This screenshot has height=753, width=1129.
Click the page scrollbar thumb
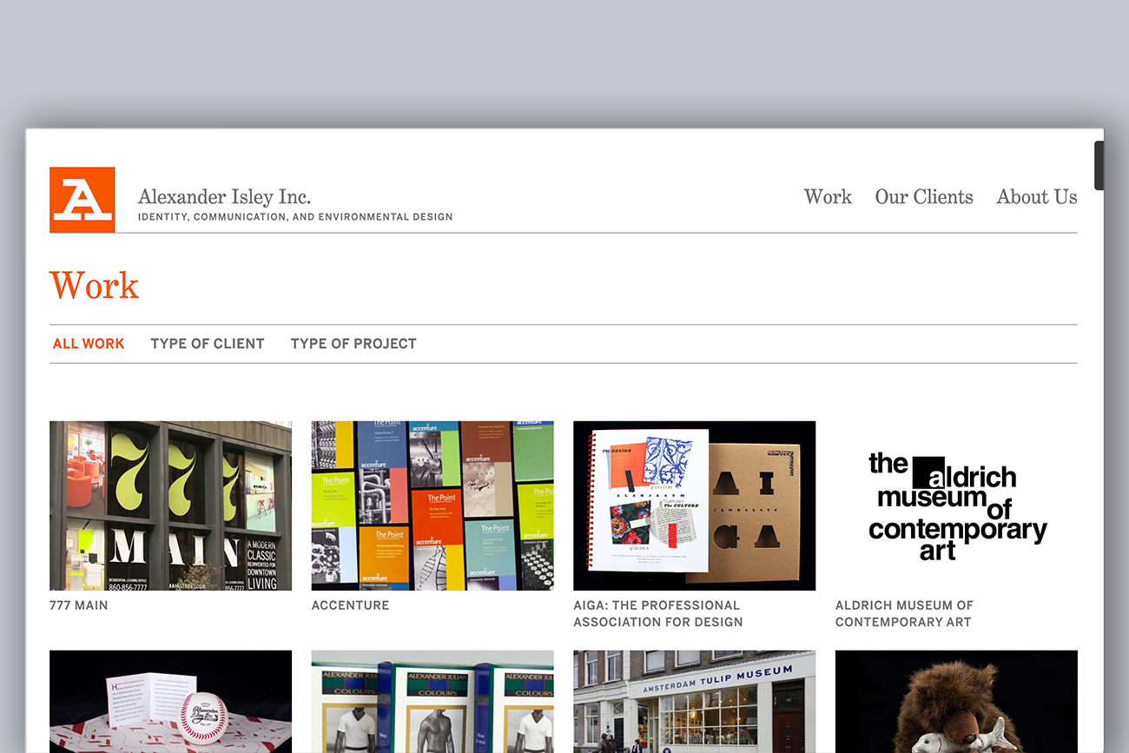point(1099,165)
